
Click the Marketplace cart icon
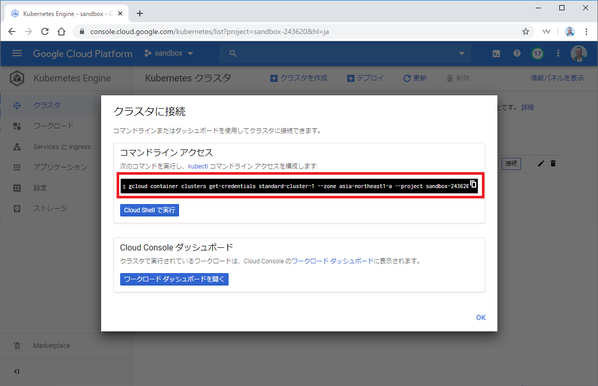tap(17, 346)
